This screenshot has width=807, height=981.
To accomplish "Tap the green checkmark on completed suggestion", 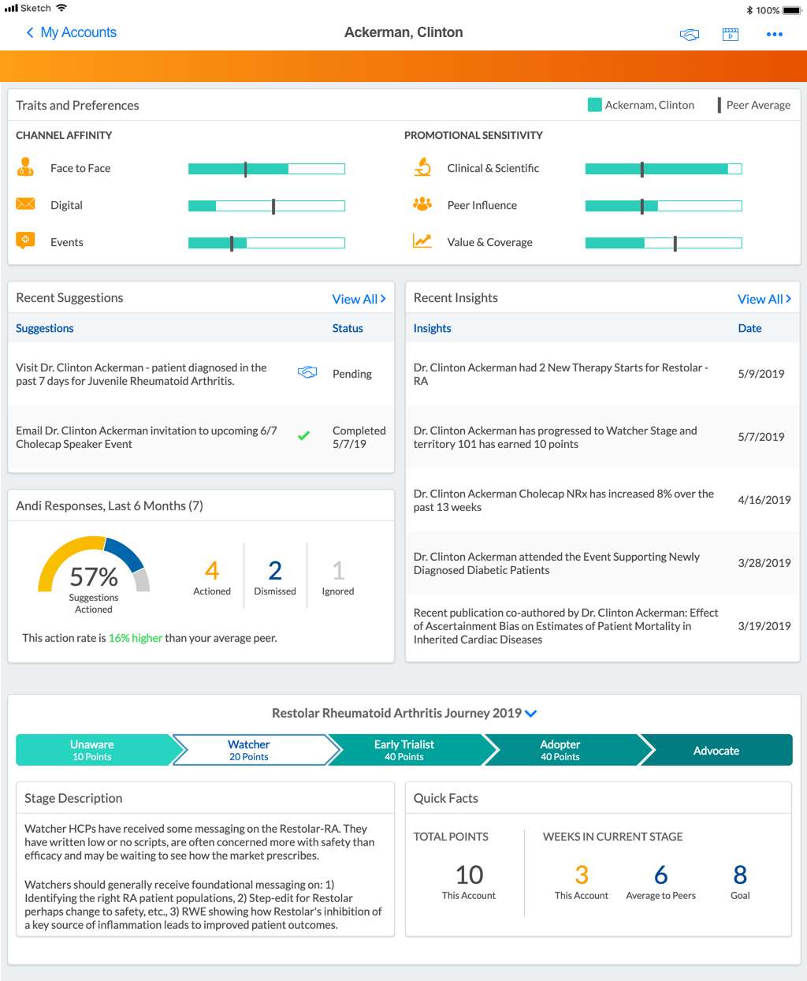I will pyautogui.click(x=303, y=436).
